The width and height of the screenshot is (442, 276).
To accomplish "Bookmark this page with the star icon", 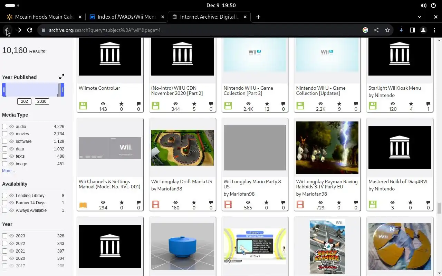I will click(387, 30).
